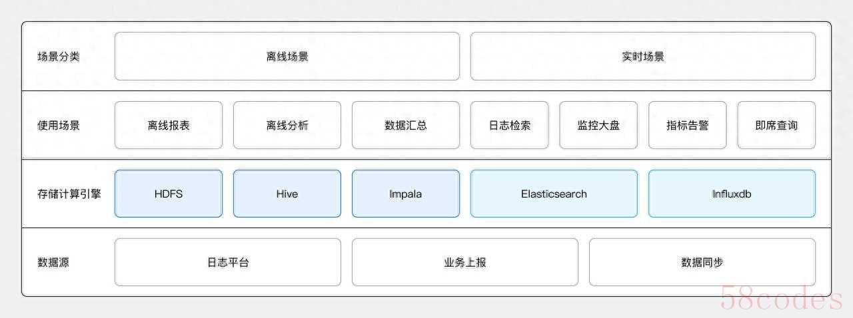
Task: Select the 离线报表 box
Action: (x=169, y=125)
